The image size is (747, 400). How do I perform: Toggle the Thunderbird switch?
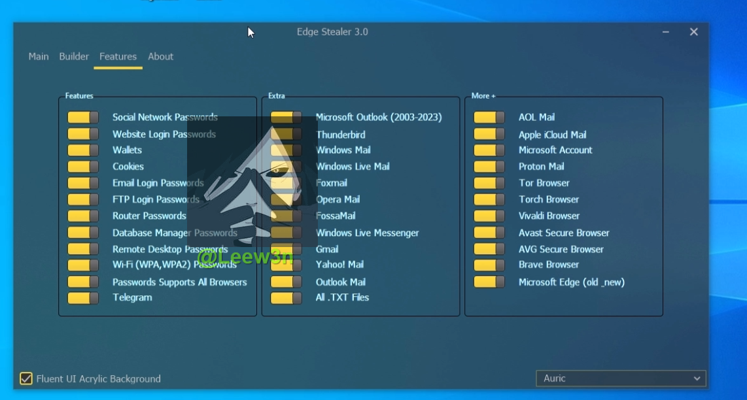(286, 134)
